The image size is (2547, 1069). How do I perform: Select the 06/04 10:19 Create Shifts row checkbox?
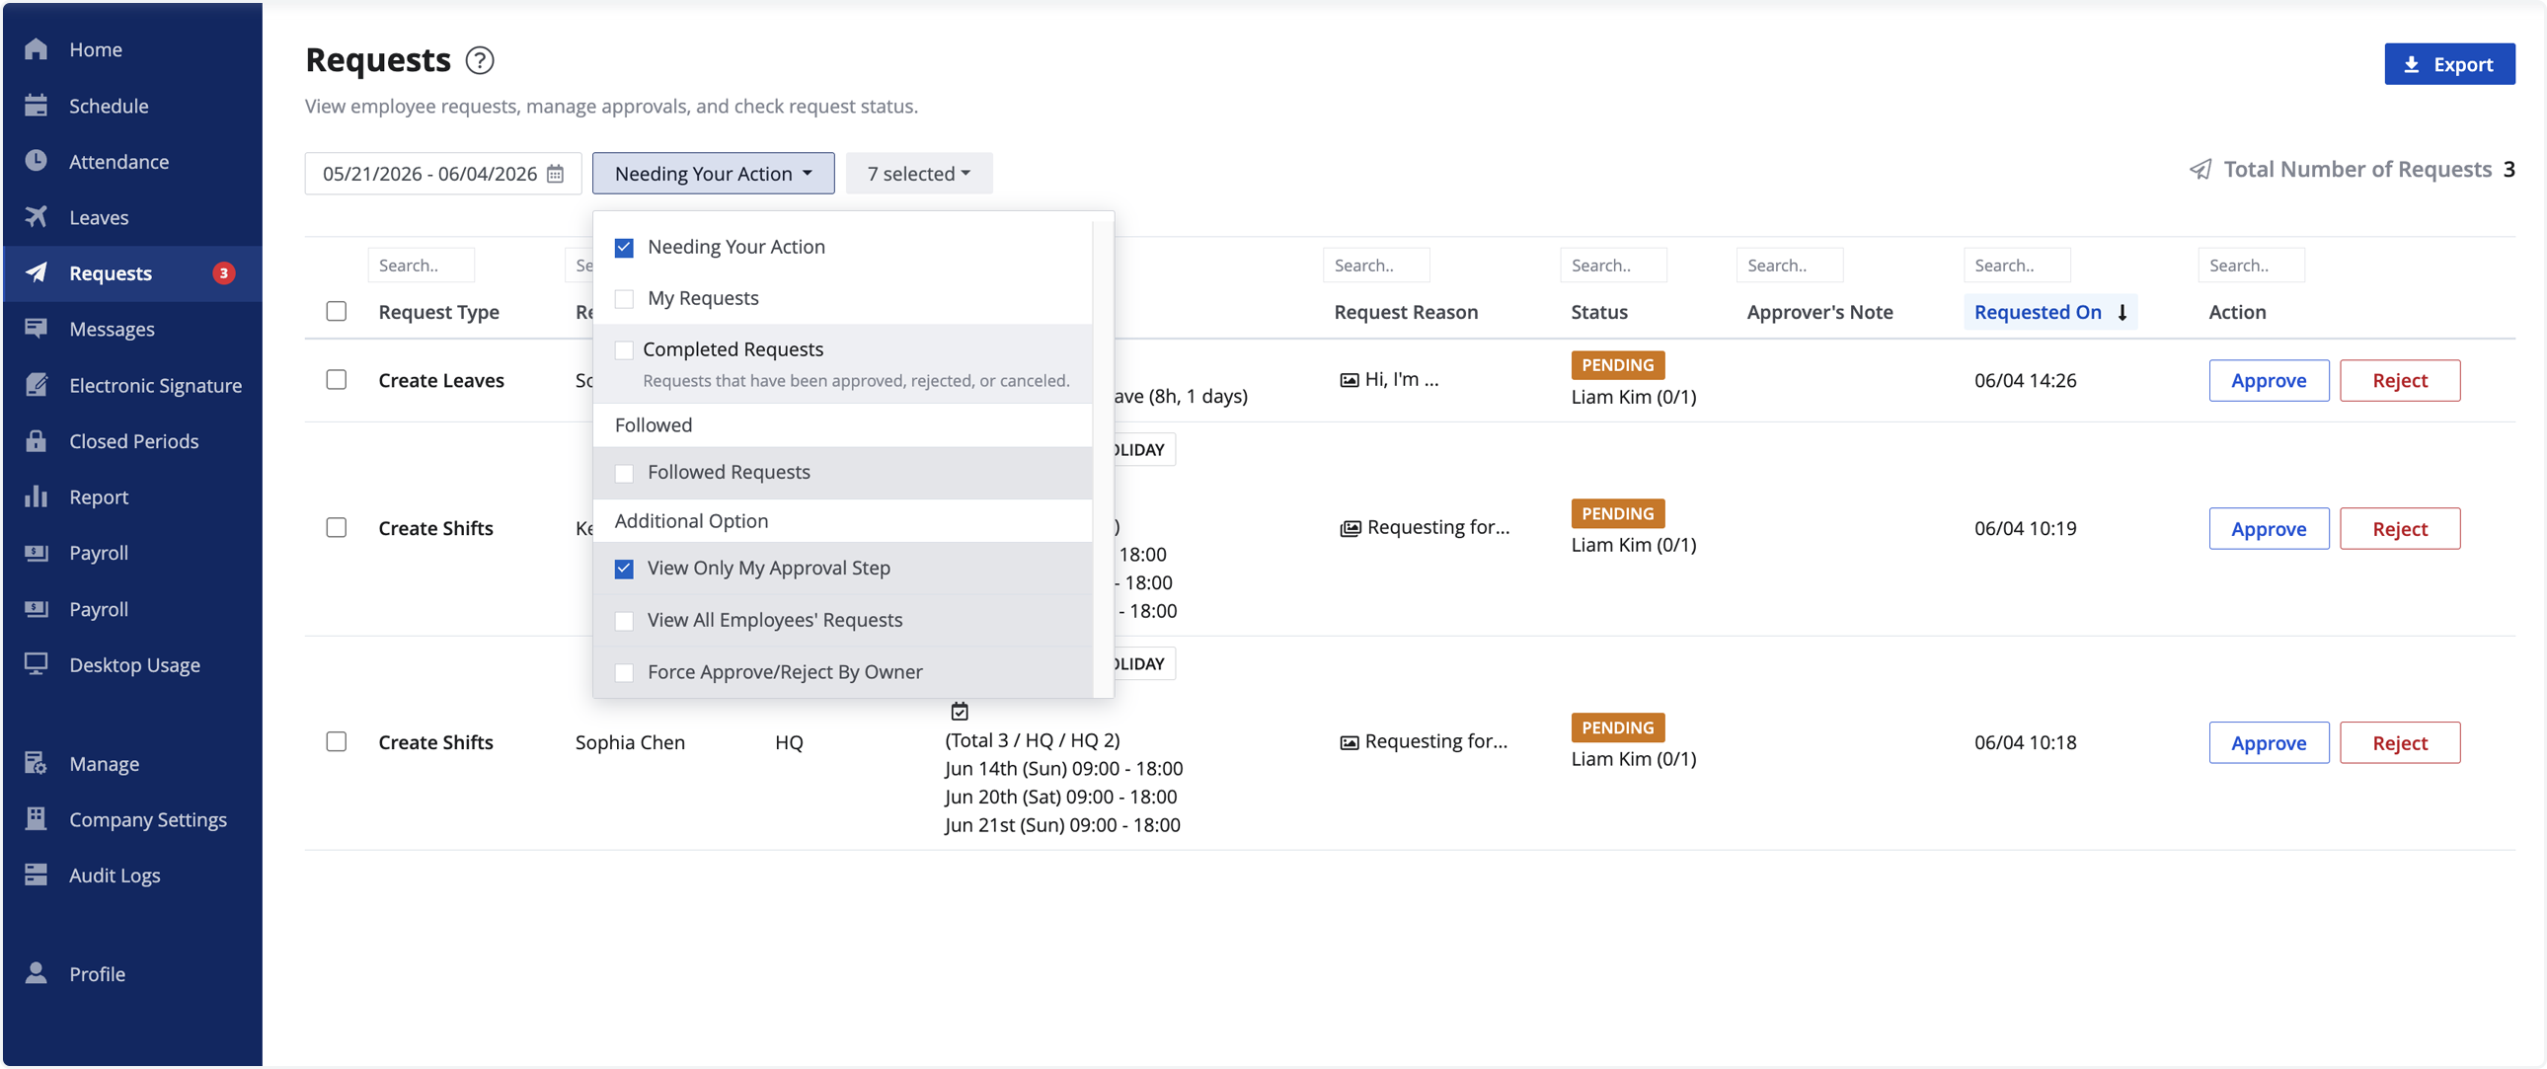(x=337, y=527)
